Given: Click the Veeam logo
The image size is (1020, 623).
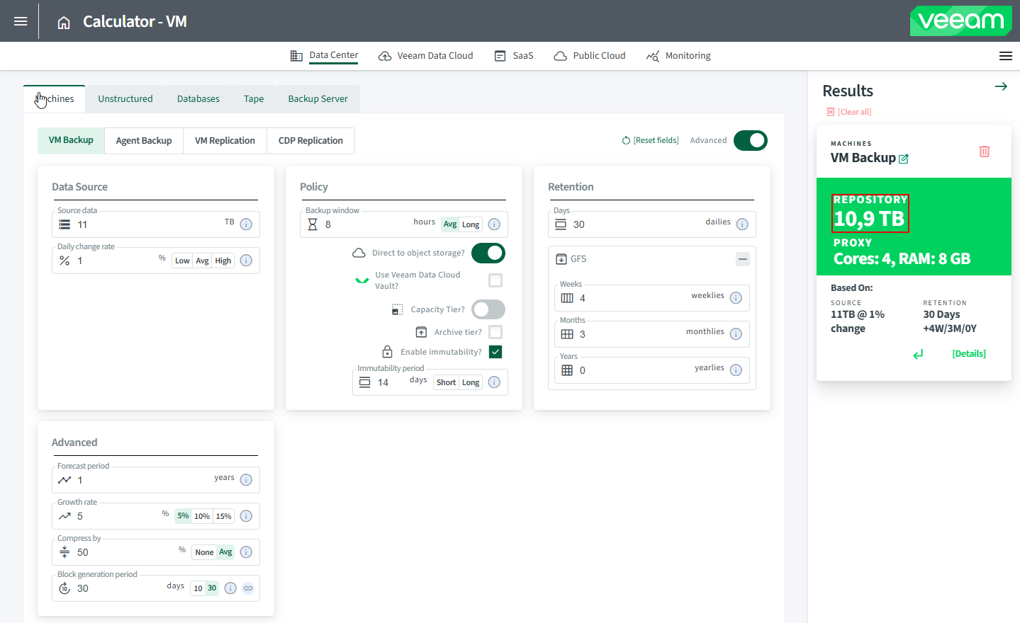Looking at the screenshot, I should point(960,21).
